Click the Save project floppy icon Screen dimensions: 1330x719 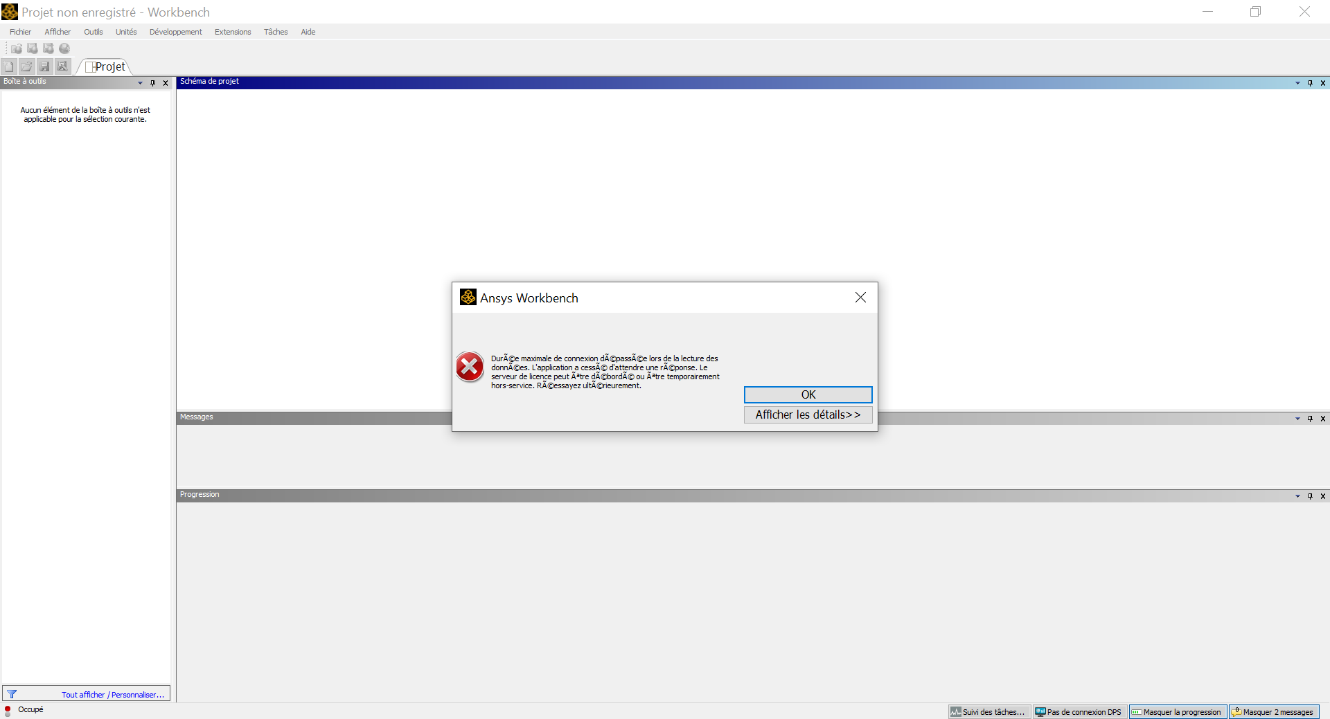click(x=44, y=66)
